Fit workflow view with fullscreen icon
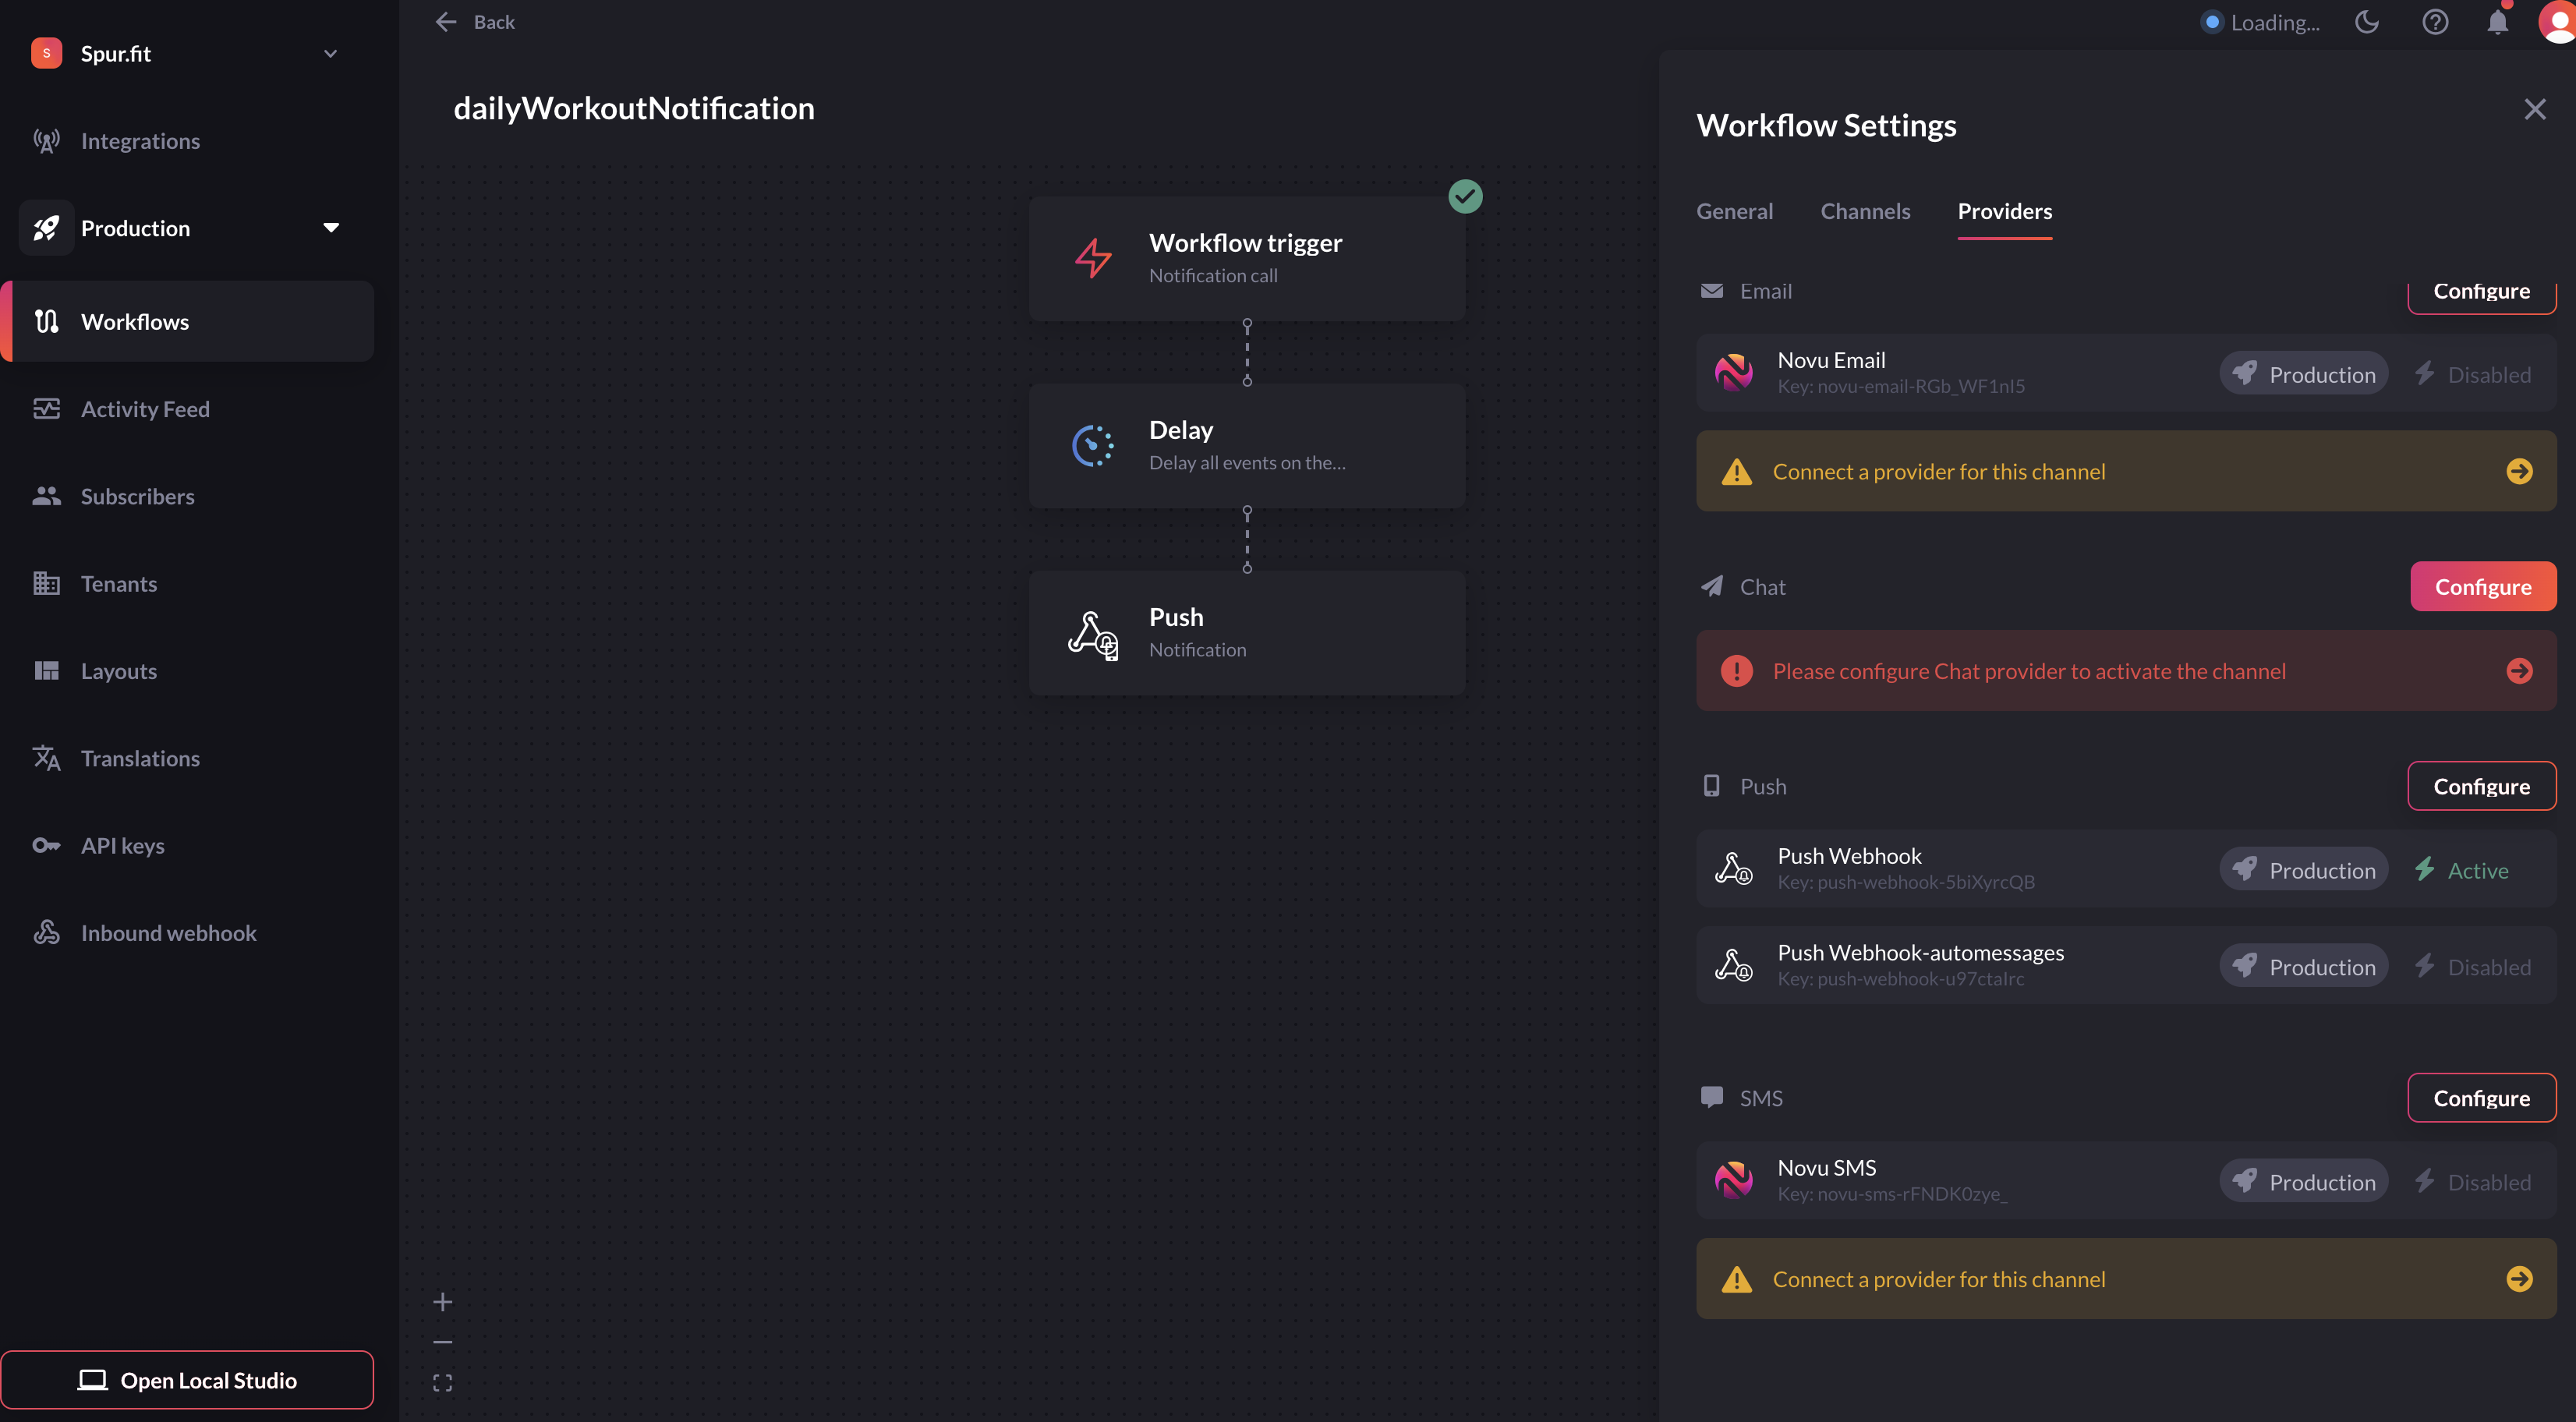Viewport: 2576px width, 1422px height. pyautogui.click(x=443, y=1383)
